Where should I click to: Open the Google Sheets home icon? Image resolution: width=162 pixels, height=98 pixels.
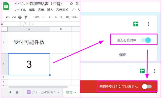(x=6, y=6)
